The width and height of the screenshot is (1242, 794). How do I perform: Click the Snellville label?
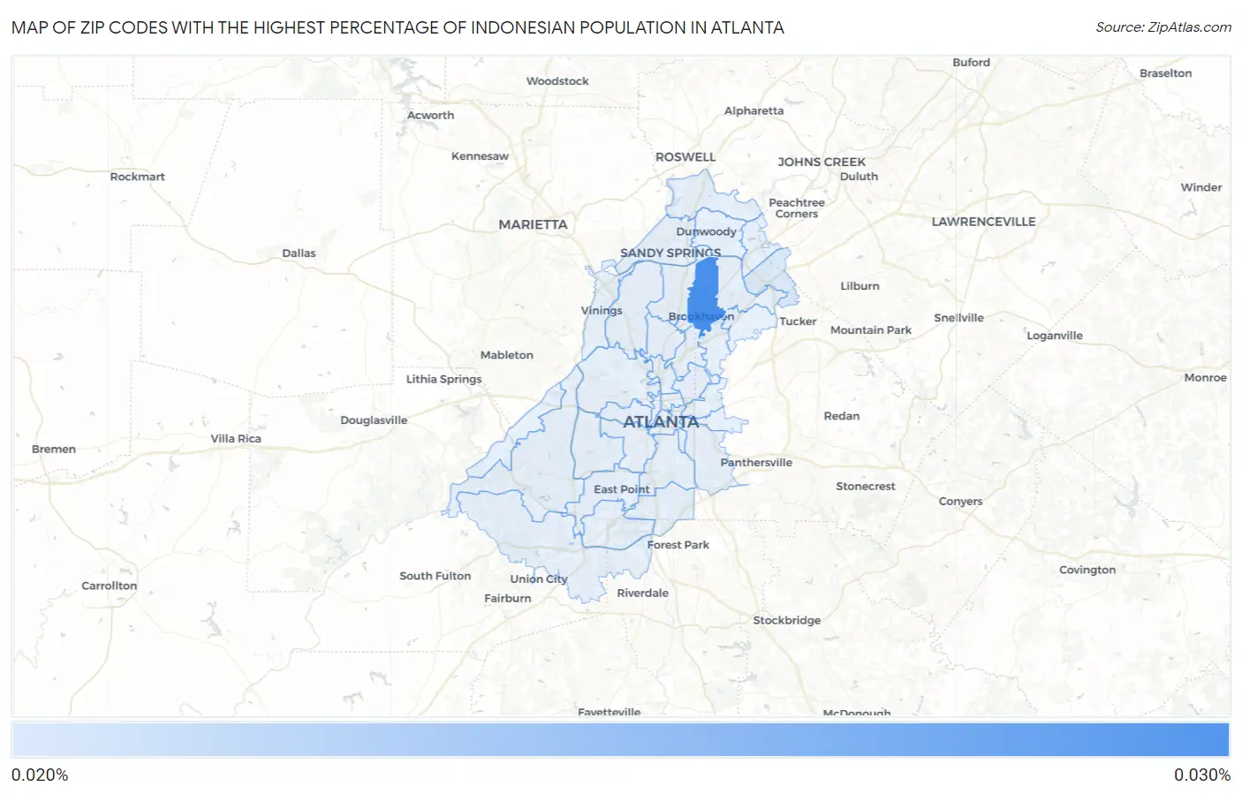point(958,318)
